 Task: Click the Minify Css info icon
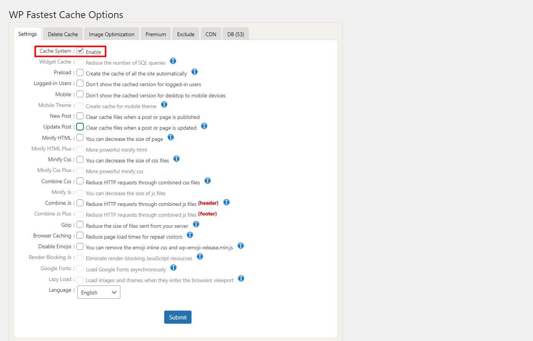[x=177, y=159]
